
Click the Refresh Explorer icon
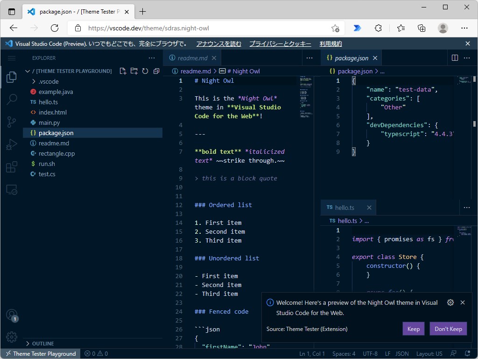(x=145, y=71)
